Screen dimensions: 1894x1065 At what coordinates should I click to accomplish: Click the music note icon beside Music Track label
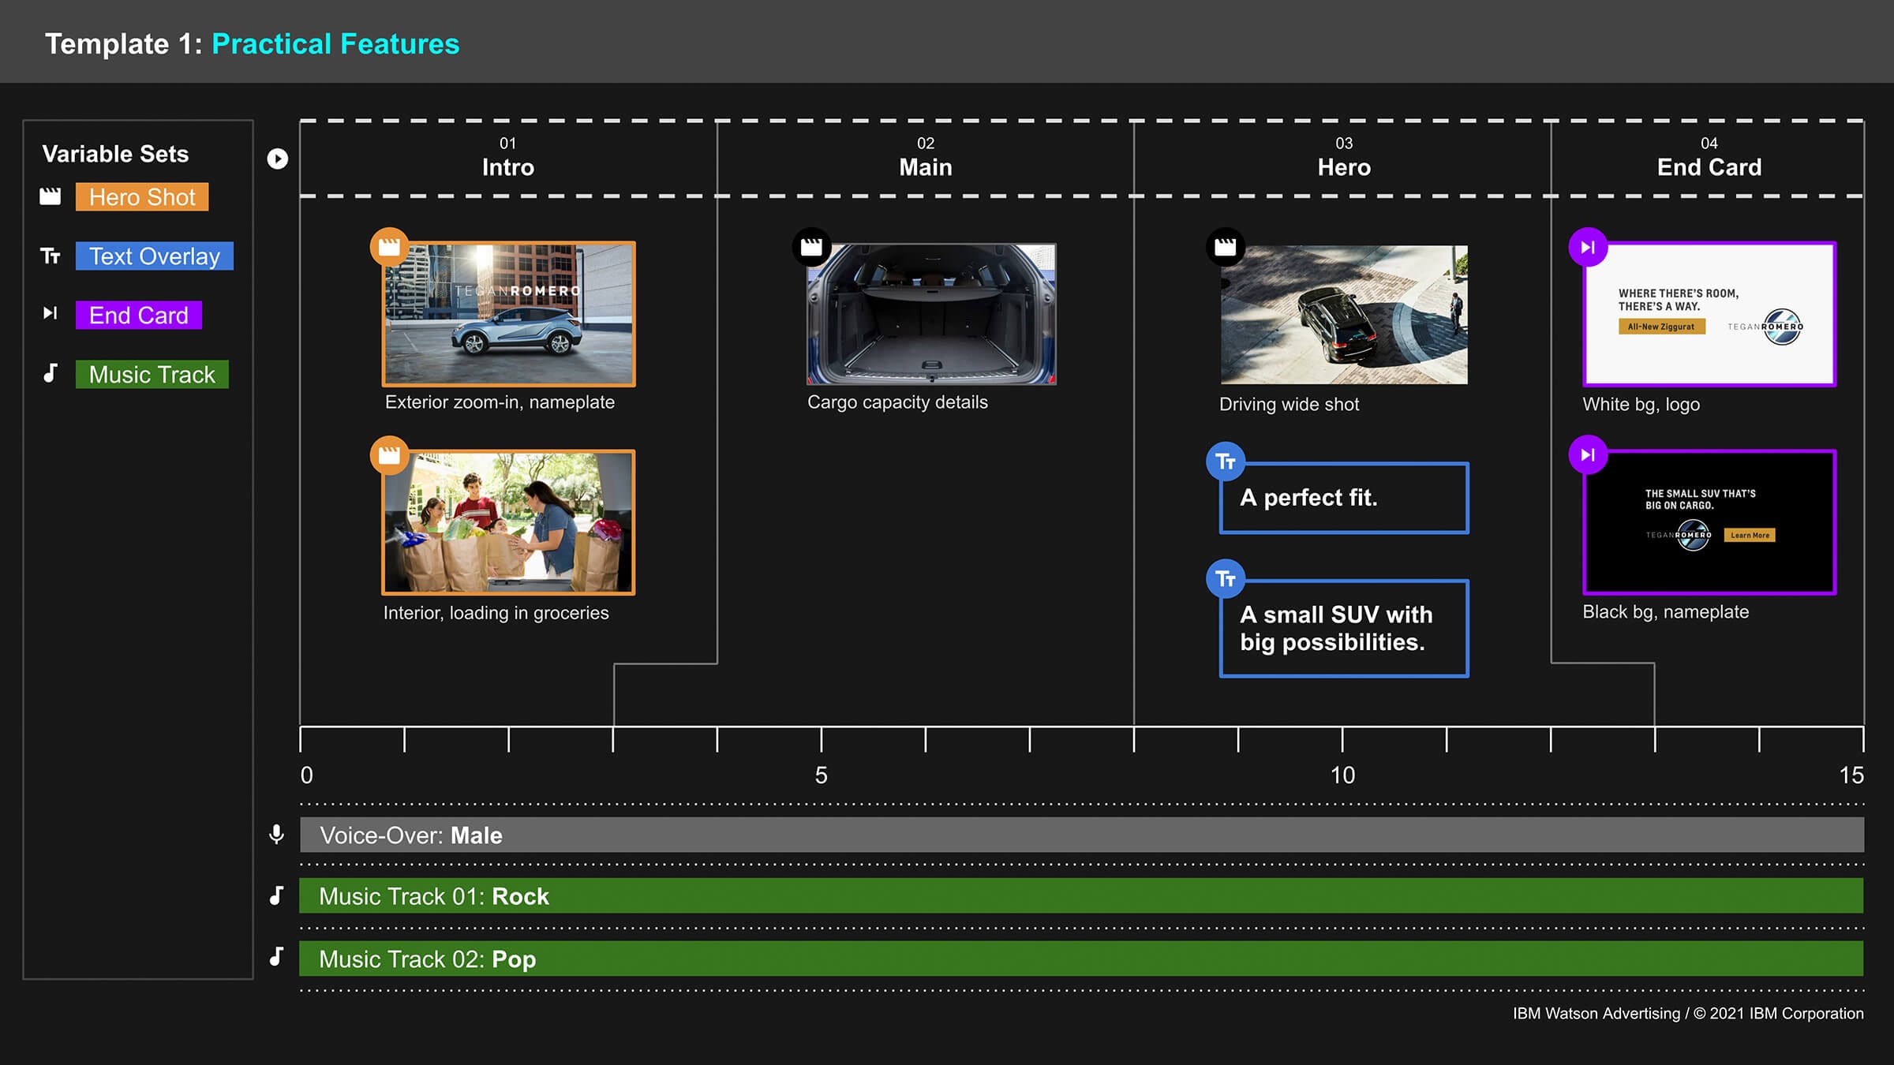(51, 373)
